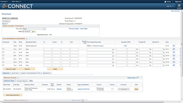Open help icon beside date range header
The height and width of the screenshot is (103, 183).
coord(27,39)
